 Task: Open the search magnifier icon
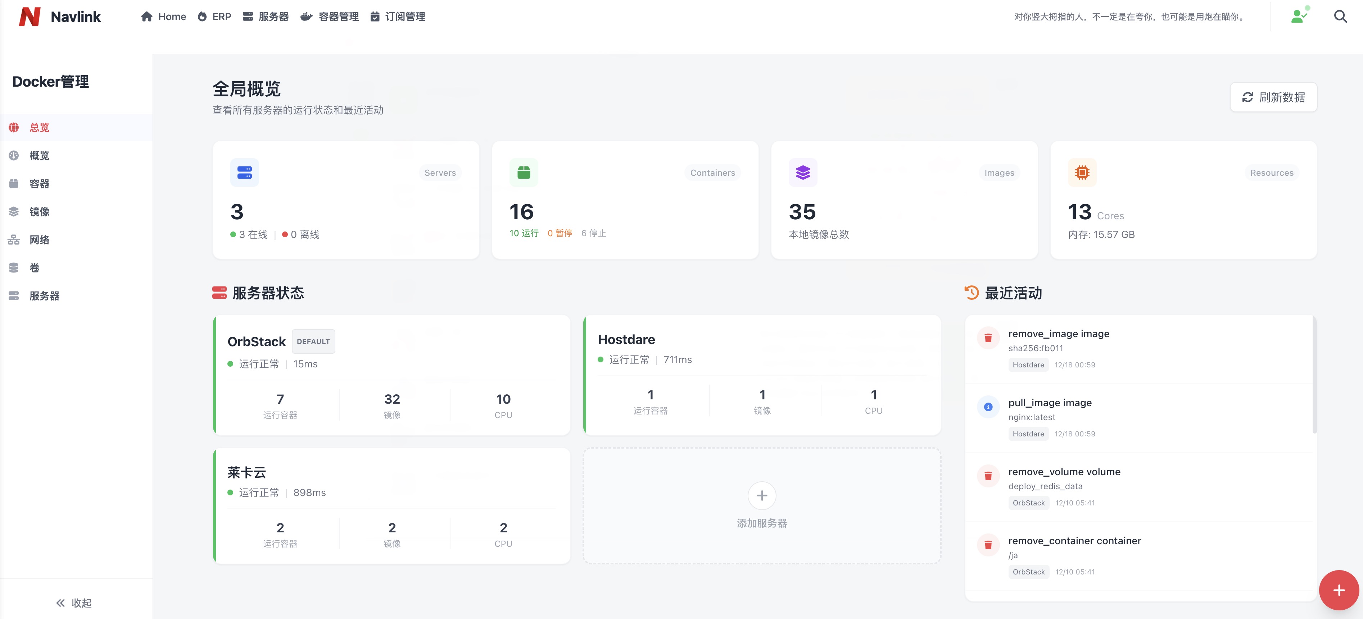pos(1340,17)
